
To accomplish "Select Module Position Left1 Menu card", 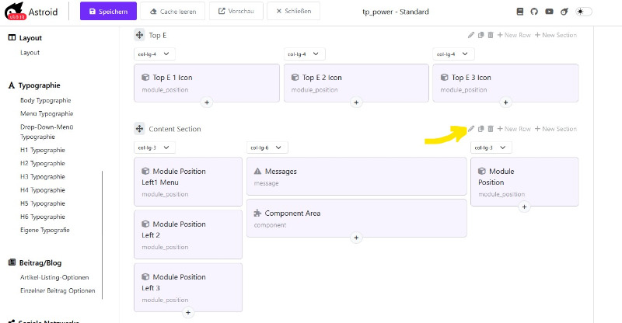I will pyautogui.click(x=188, y=182).
